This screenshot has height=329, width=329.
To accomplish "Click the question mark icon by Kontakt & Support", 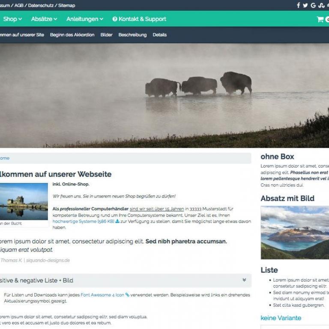I will (115, 19).
